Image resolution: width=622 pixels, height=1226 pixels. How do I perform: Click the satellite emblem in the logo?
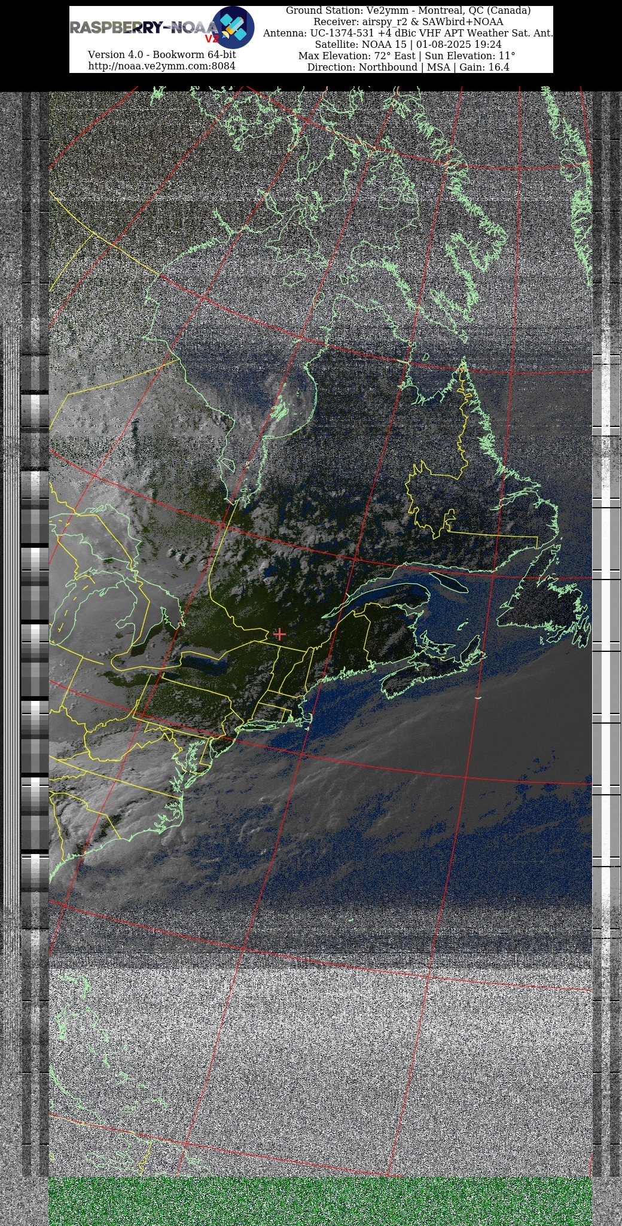(x=234, y=28)
